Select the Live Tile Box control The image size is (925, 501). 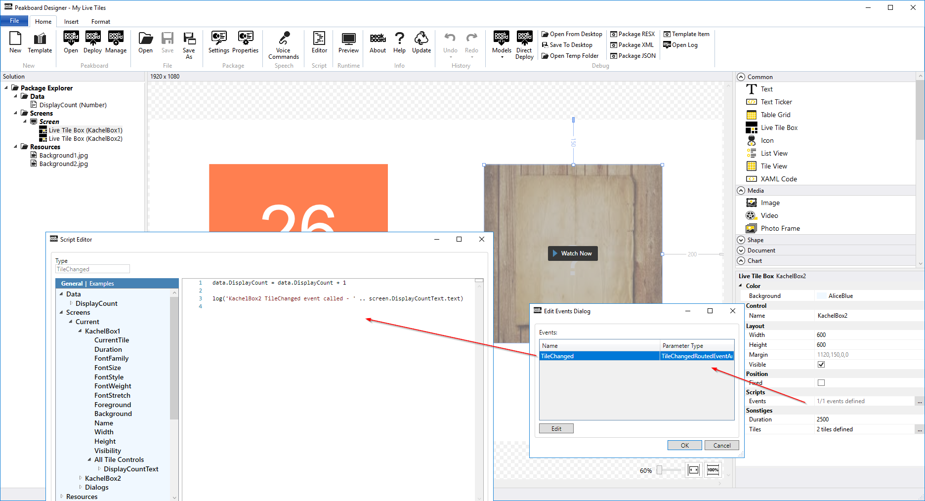(779, 127)
